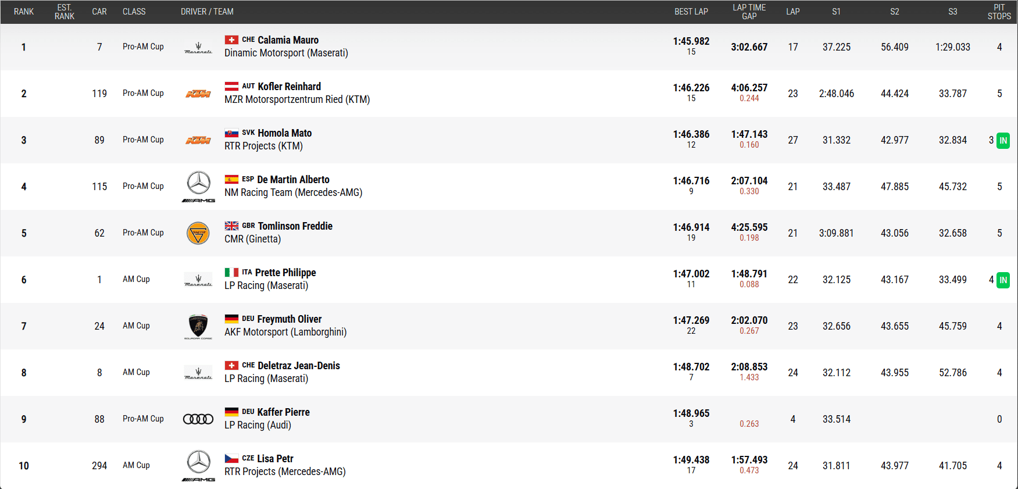Click the KTM logo for Kofler Reinhard
The image size is (1018, 489).
click(x=198, y=94)
